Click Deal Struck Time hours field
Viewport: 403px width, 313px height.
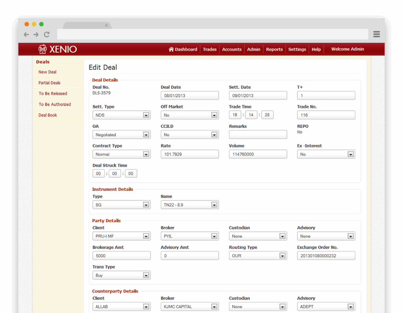pyautogui.click(x=98, y=174)
